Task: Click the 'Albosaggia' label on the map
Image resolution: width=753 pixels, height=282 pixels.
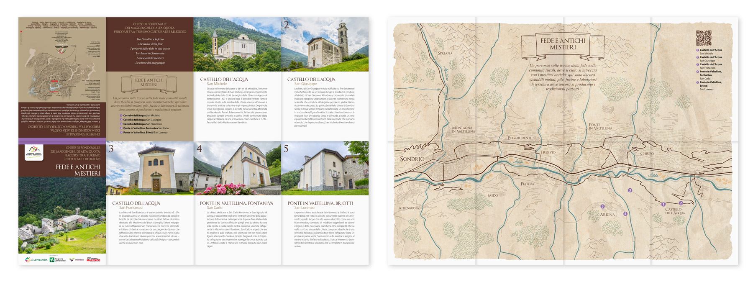Action: [409, 208]
